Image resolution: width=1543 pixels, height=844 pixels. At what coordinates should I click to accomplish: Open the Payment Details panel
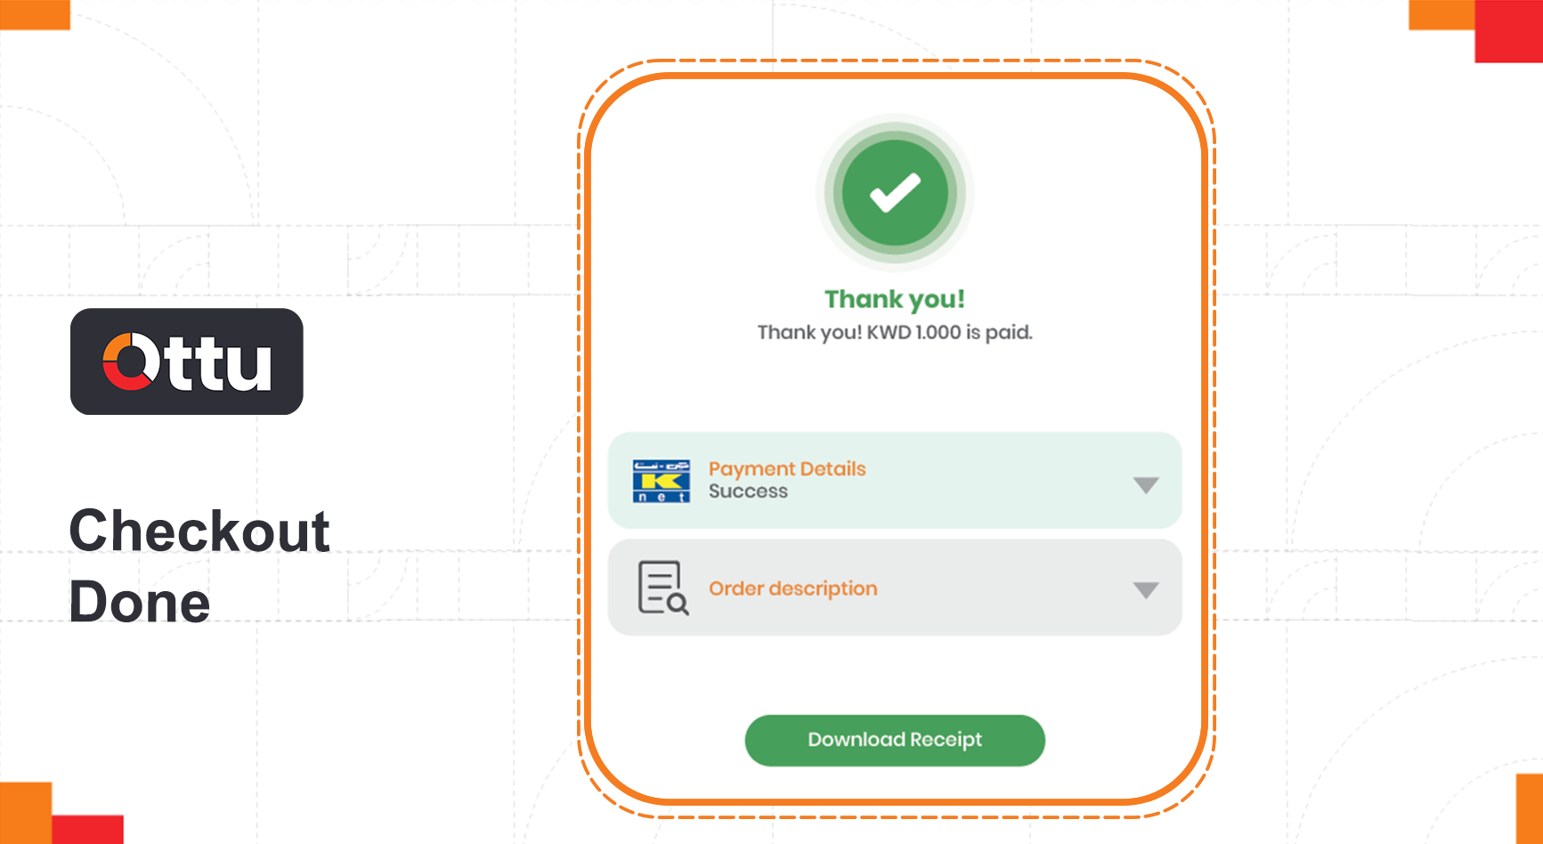(x=895, y=481)
